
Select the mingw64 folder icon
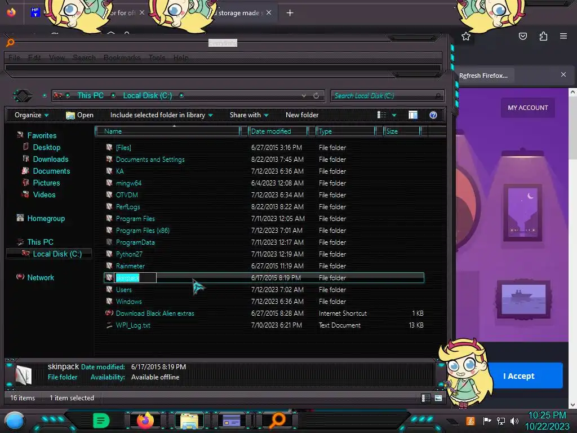[x=109, y=183]
